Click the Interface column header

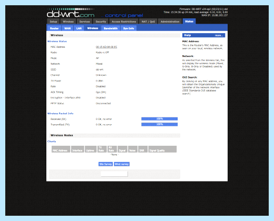point(77,149)
